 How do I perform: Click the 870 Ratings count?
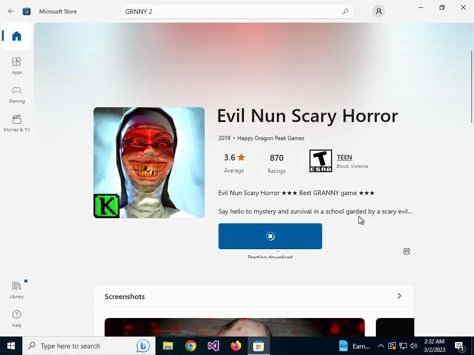tap(277, 163)
